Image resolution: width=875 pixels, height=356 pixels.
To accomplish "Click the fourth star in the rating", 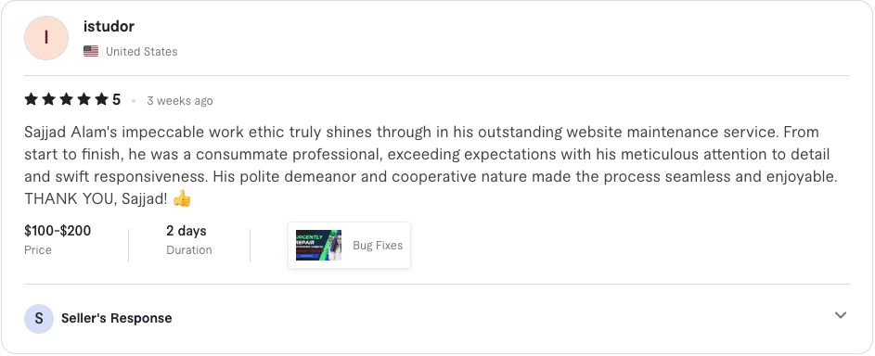I will click(x=84, y=100).
